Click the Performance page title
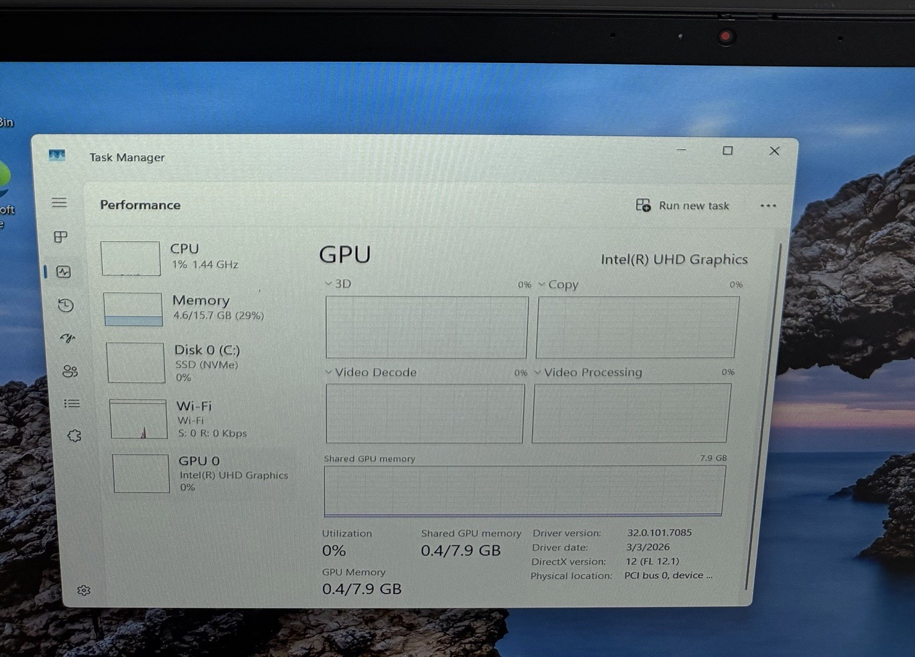915x657 pixels. (140, 205)
